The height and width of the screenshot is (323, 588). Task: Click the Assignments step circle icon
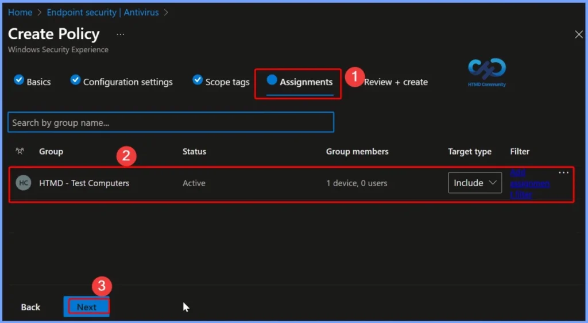(x=272, y=79)
